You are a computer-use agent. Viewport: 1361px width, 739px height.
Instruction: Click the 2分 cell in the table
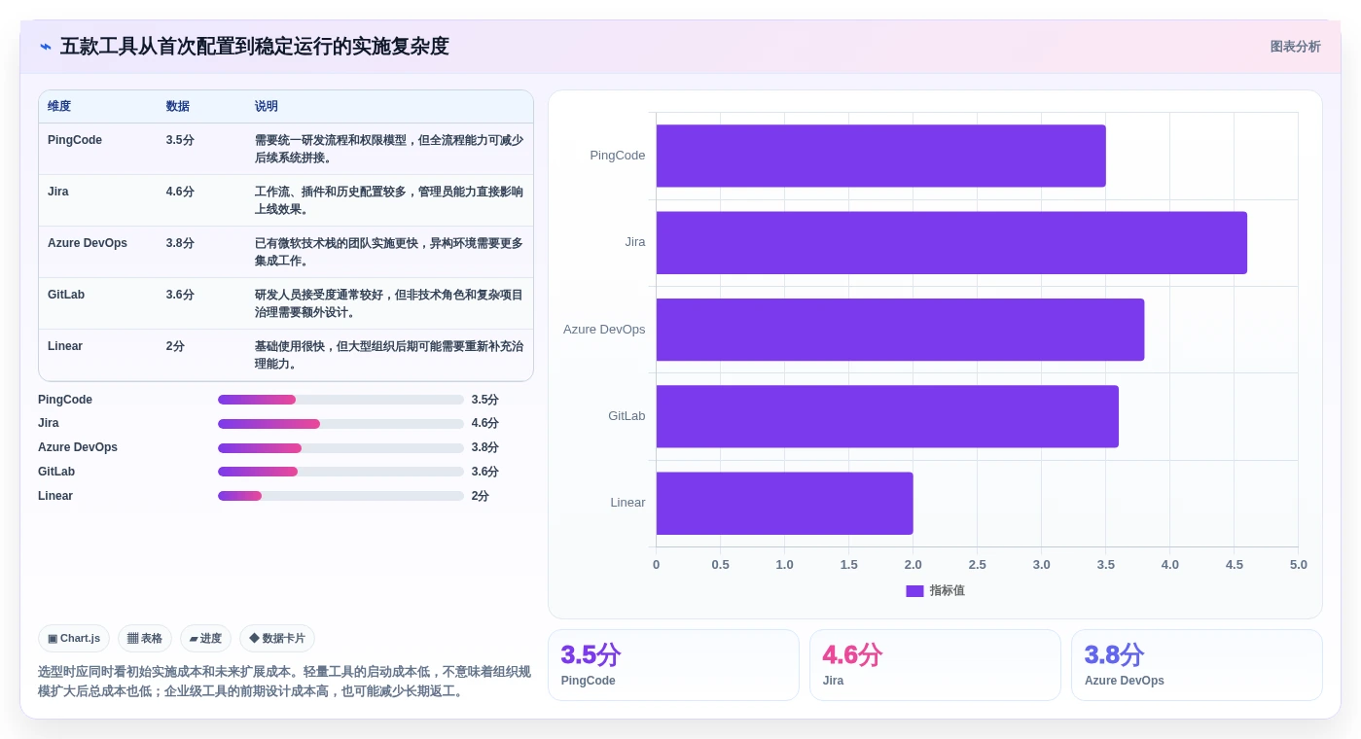pyautogui.click(x=175, y=346)
